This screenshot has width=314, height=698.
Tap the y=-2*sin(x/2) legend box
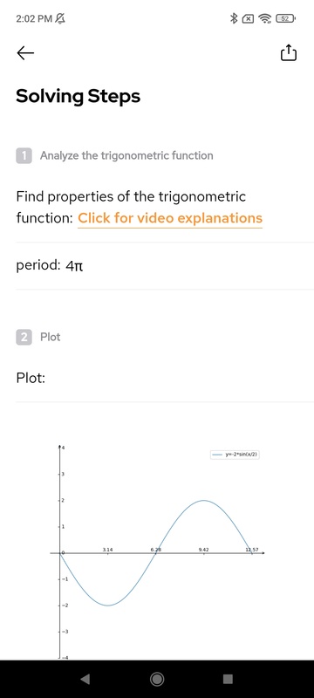pos(235,455)
